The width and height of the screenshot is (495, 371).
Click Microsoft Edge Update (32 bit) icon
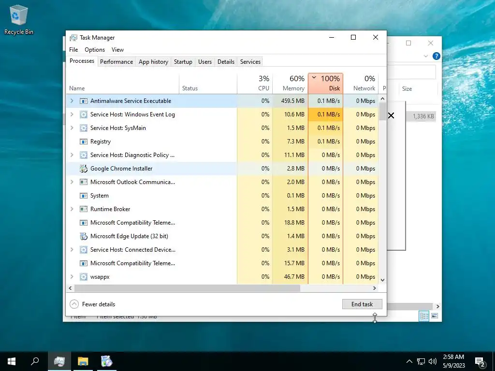coord(83,236)
